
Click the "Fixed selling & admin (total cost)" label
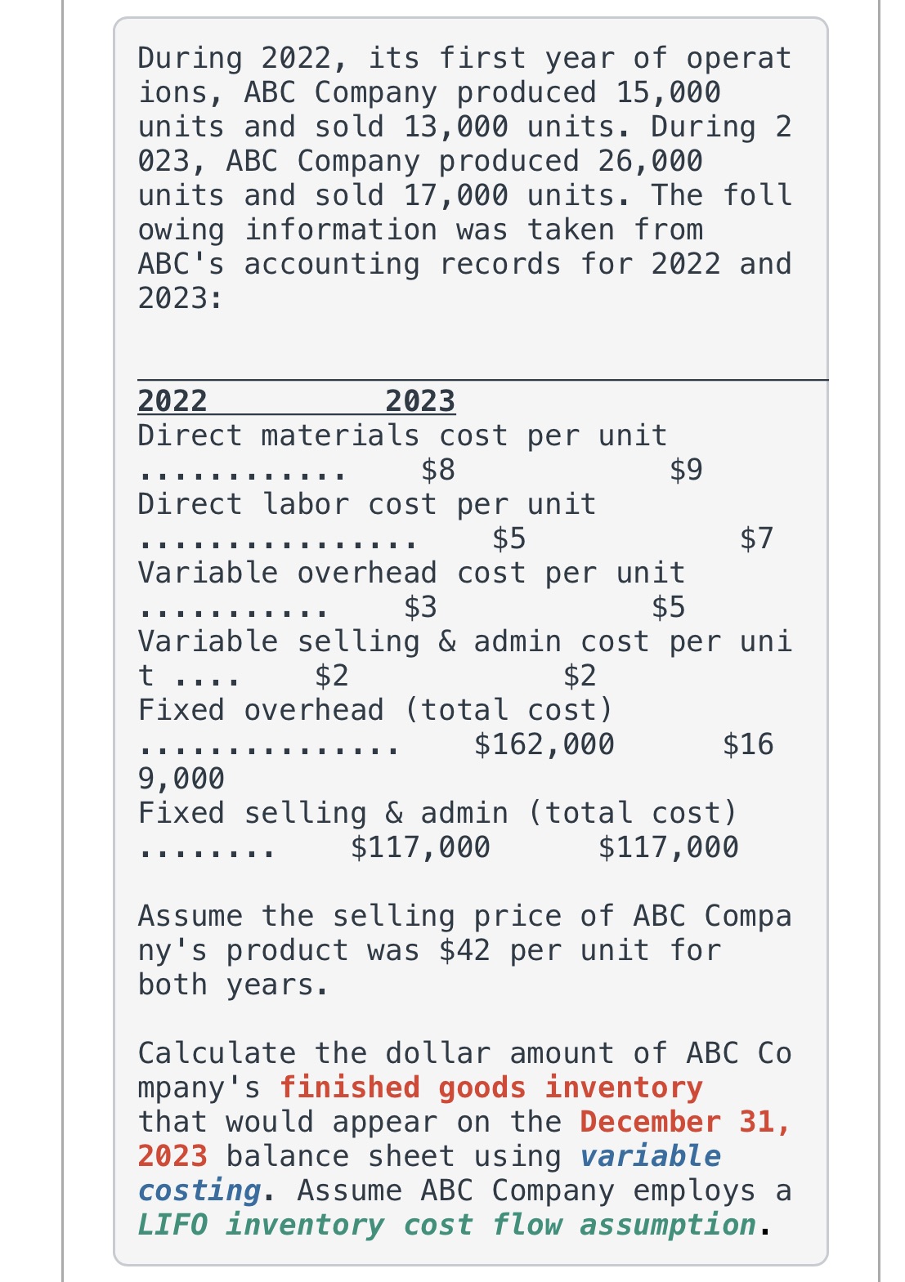point(437,813)
